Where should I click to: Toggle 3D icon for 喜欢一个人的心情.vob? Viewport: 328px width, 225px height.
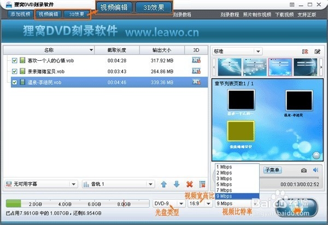pos(196,60)
